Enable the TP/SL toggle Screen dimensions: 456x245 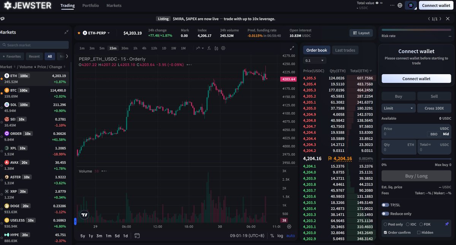click(385, 205)
